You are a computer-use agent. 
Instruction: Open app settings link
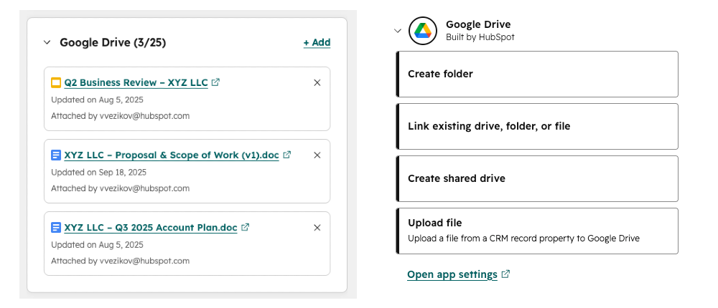coord(452,274)
